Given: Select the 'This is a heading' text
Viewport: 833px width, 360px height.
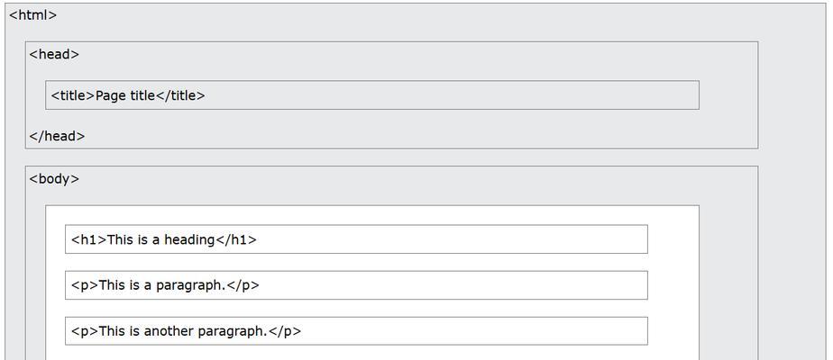Looking at the screenshot, I should click(x=161, y=239).
